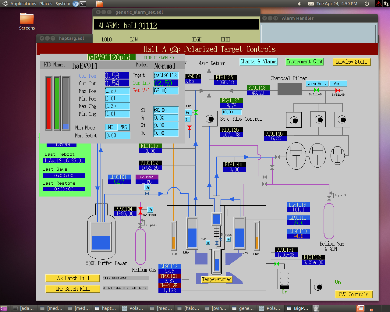The image size is (390, 312).
Task: Click the Ret button near valve
Action: 189,112
